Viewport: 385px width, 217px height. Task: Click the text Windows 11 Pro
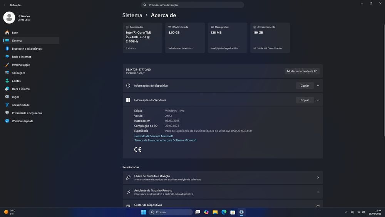click(175, 111)
